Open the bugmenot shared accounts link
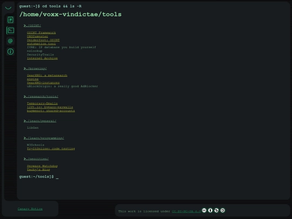This screenshot has width=292, height=219. [x=51, y=111]
